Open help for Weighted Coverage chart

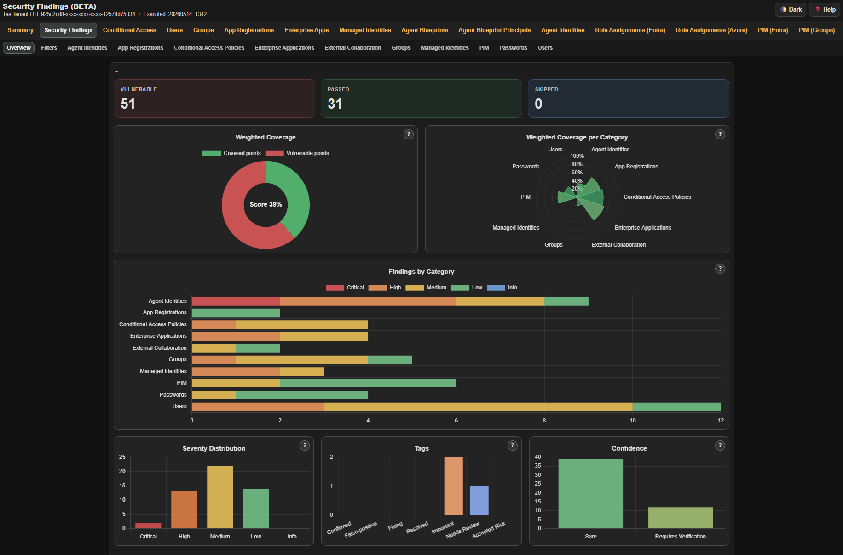point(409,134)
